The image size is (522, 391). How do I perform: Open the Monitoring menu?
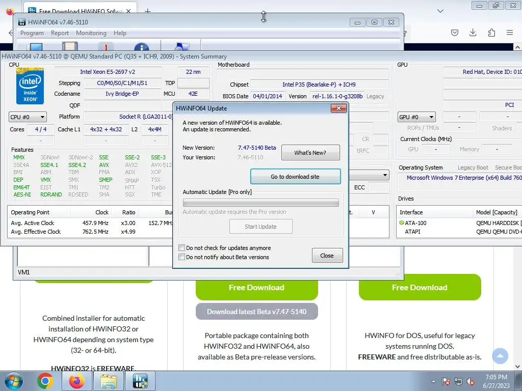coord(91,33)
